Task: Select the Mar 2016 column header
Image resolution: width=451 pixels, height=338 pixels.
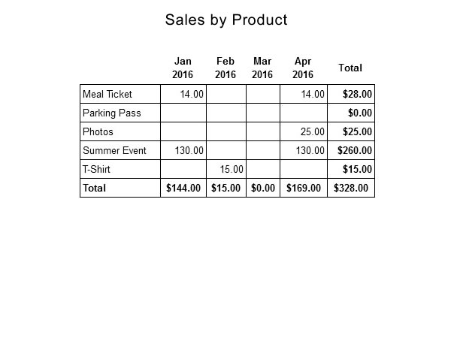Action: click(262, 68)
